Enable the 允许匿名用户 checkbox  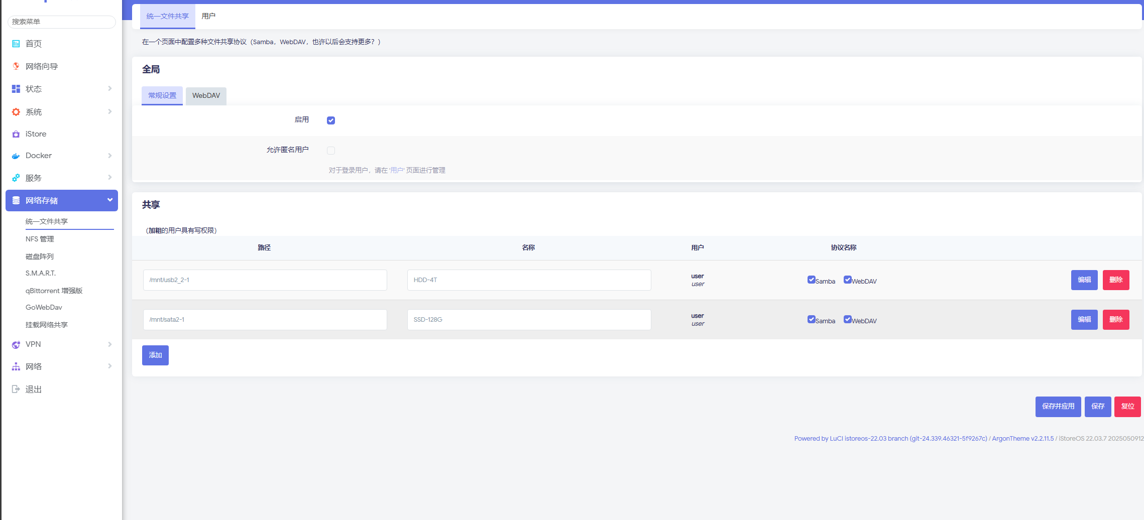pos(331,151)
